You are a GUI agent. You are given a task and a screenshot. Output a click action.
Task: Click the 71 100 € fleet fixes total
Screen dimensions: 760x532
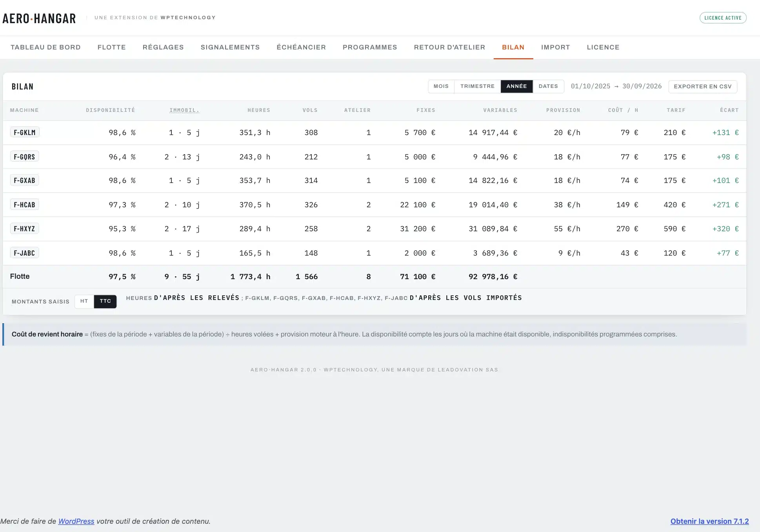point(418,276)
